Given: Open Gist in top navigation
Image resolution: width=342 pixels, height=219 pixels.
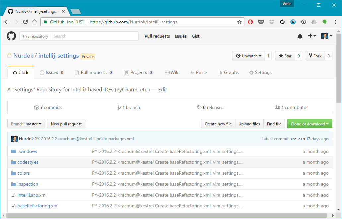Looking at the screenshot, I should 196,36.
